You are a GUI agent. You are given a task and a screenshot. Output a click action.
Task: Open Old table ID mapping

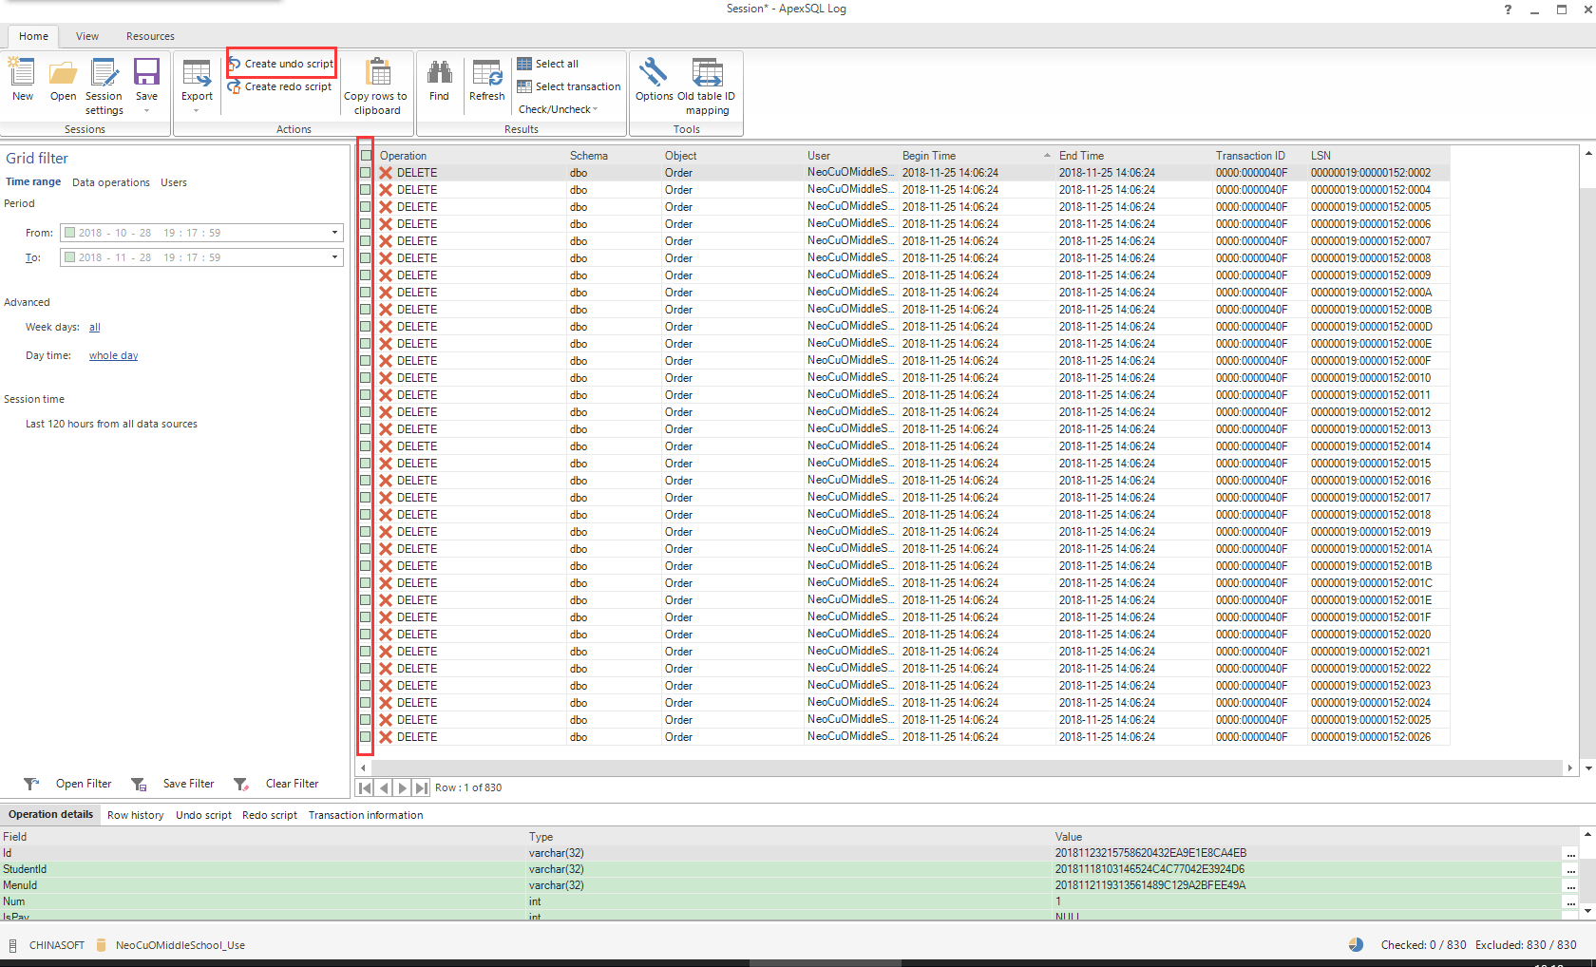tap(707, 84)
